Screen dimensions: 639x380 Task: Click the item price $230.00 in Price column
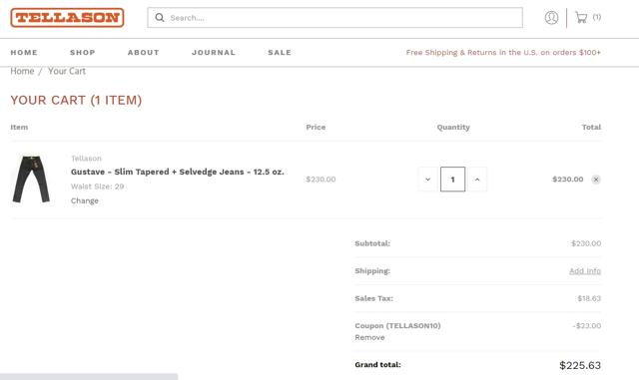[320, 180]
